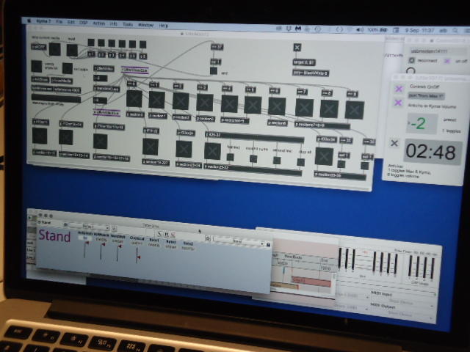Click the reconnect button icon
470x352 pixels.
pyautogui.click(x=412, y=60)
